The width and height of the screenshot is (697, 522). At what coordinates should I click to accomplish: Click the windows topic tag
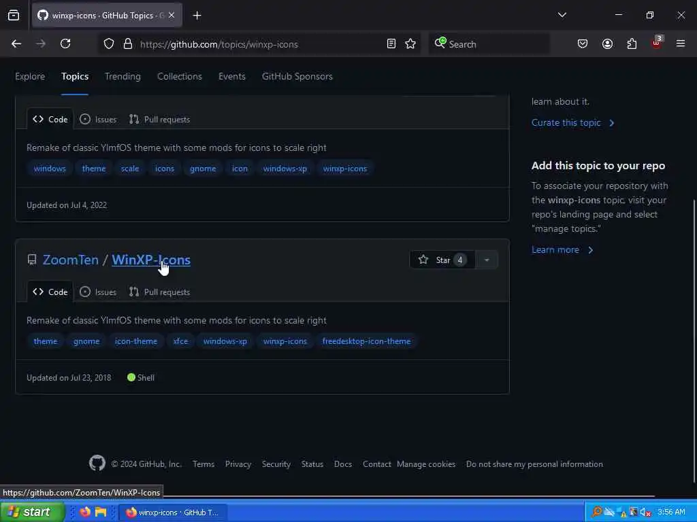(x=50, y=169)
